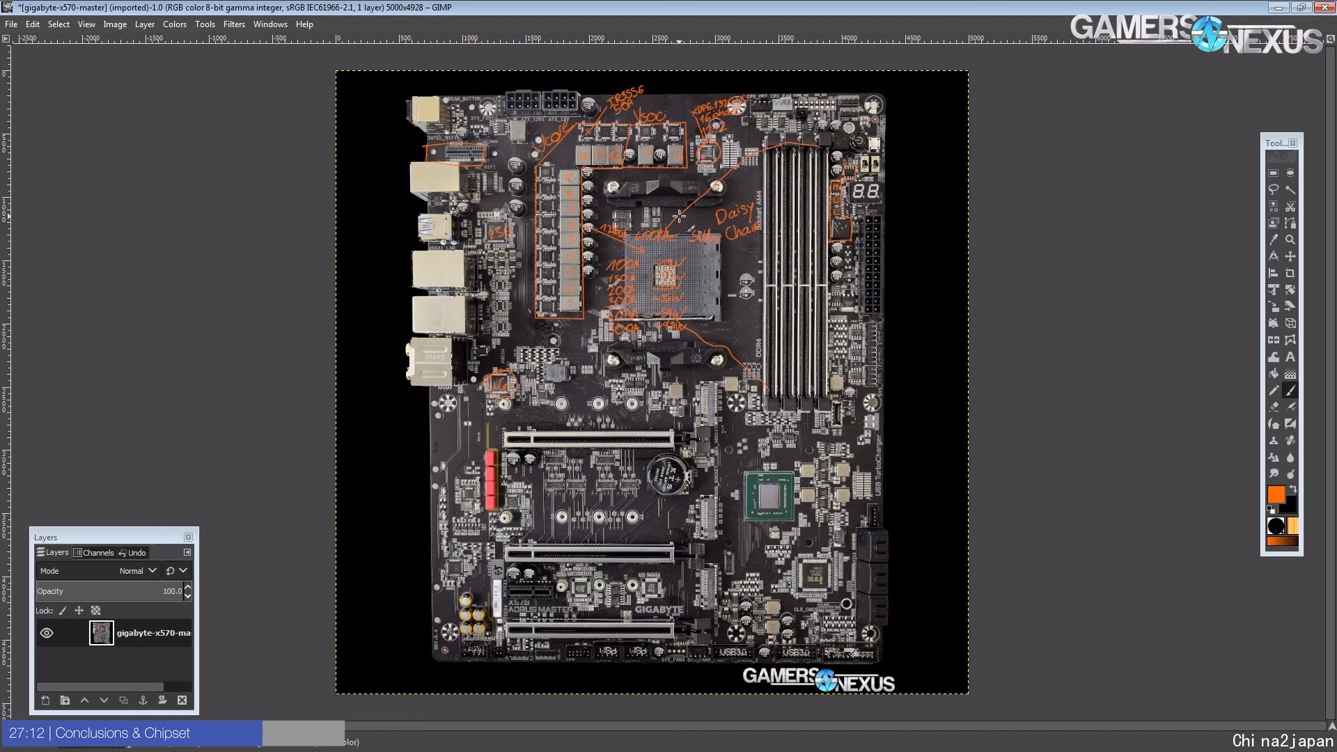The height and width of the screenshot is (752, 1337).
Task: Select the Zoom magnifier tool
Action: click(x=1290, y=240)
